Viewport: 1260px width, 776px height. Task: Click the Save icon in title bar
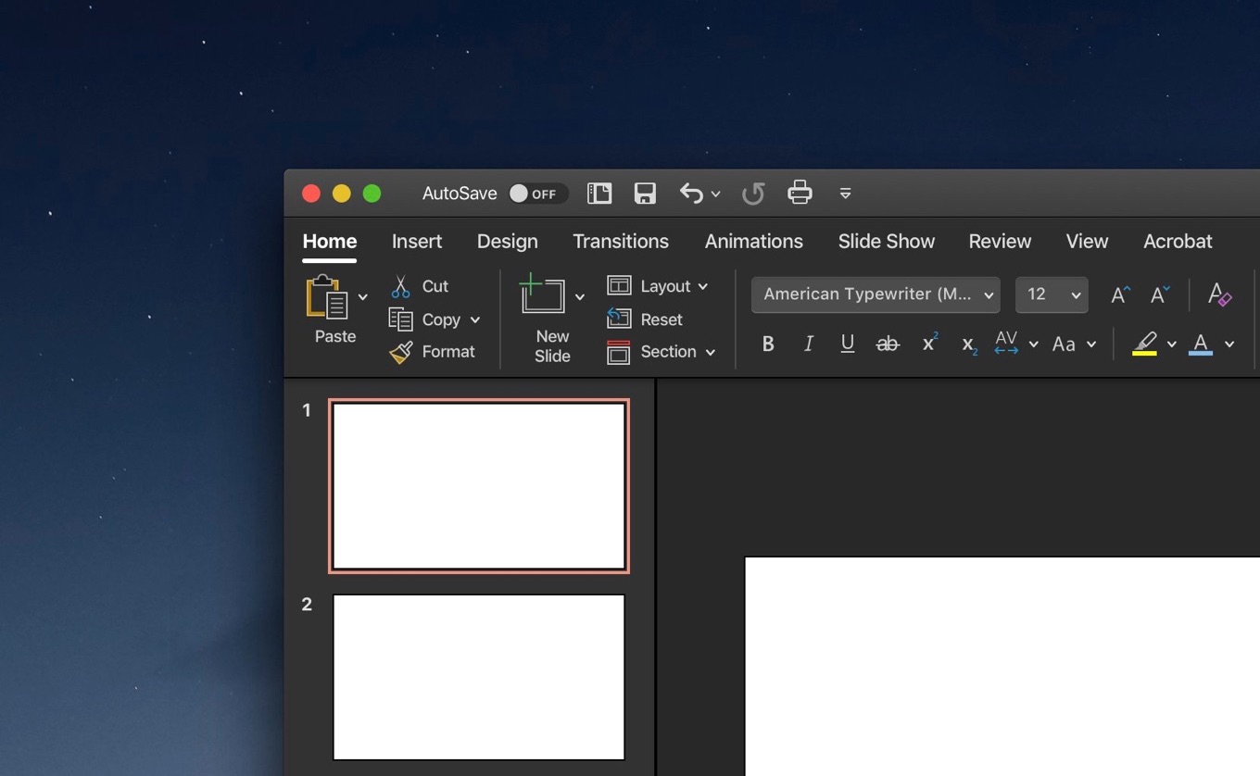tap(645, 194)
